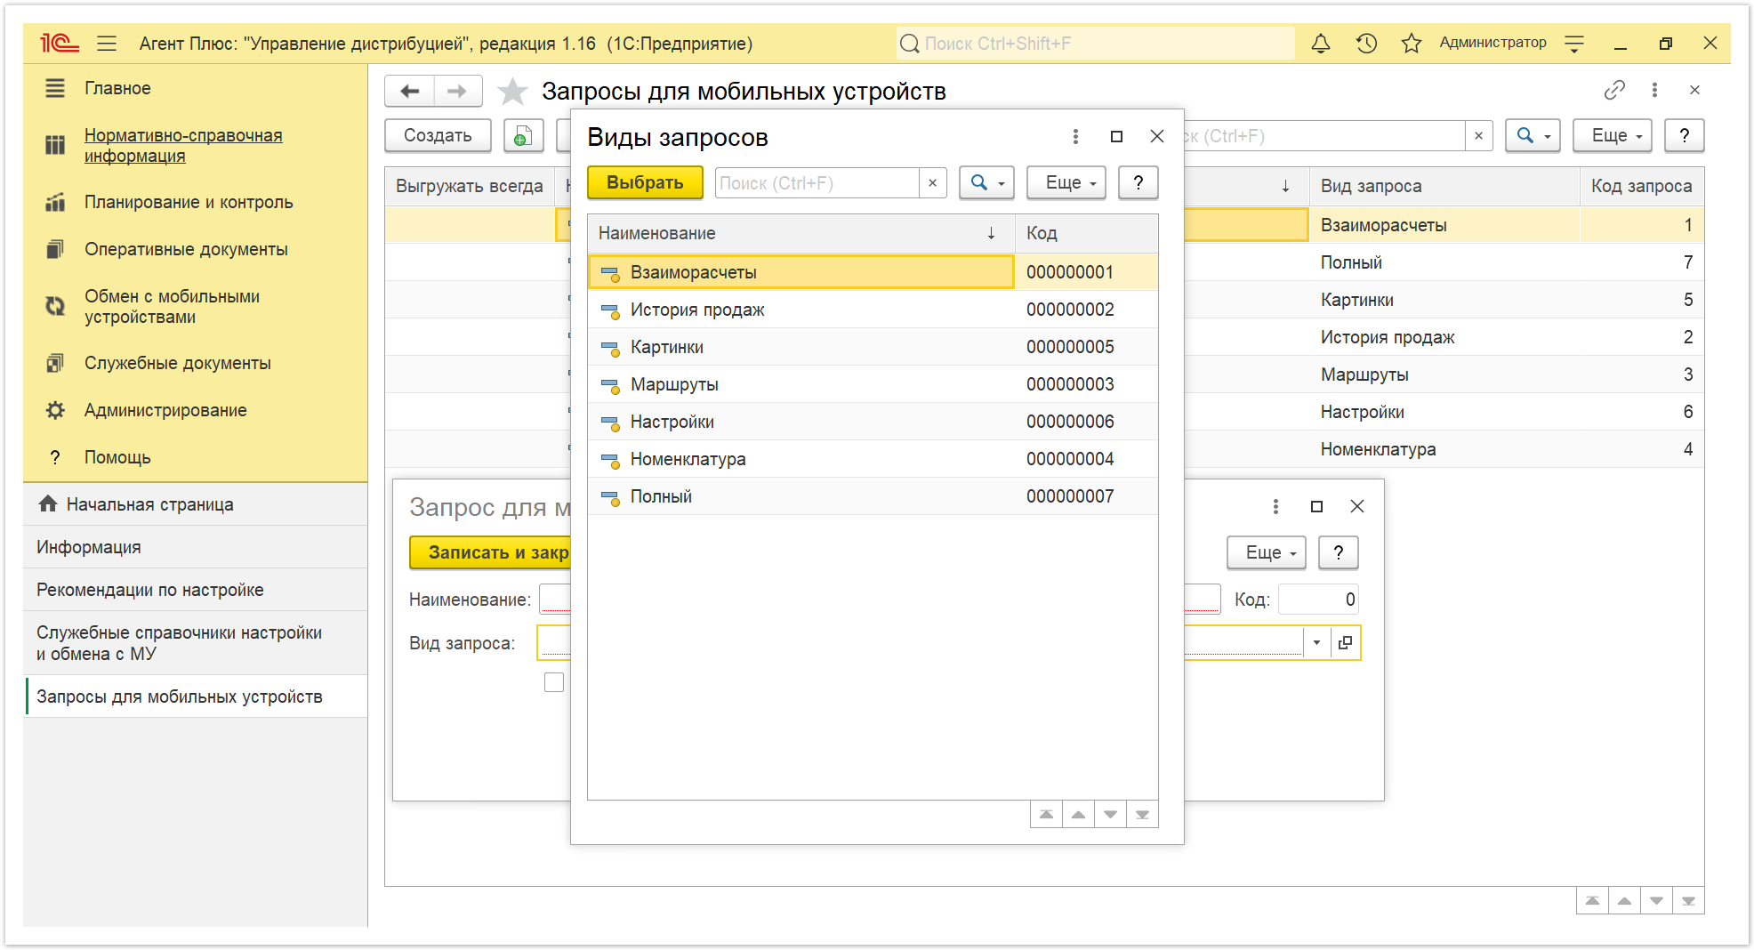Click the Выбрать button
This screenshot has height=950, width=1754.
pos(645,182)
